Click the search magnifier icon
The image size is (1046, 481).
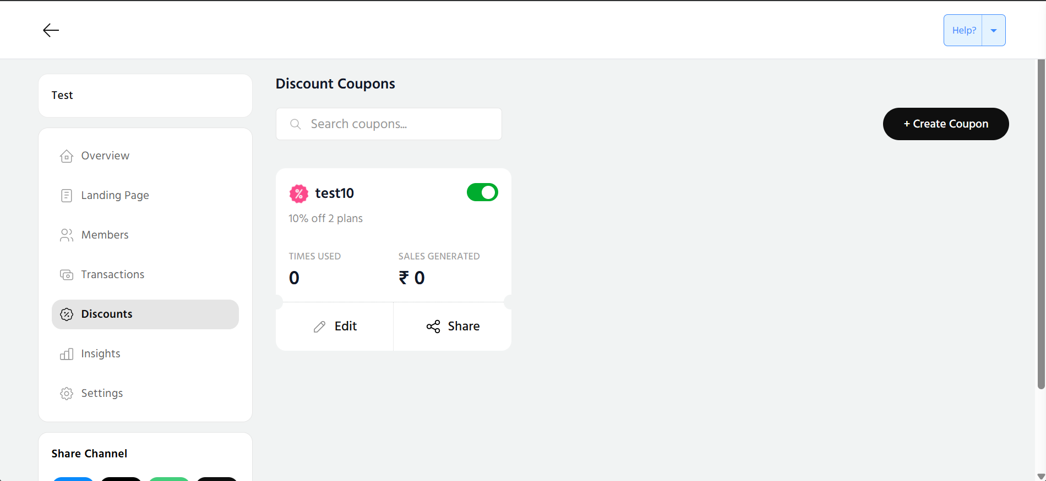(x=296, y=124)
